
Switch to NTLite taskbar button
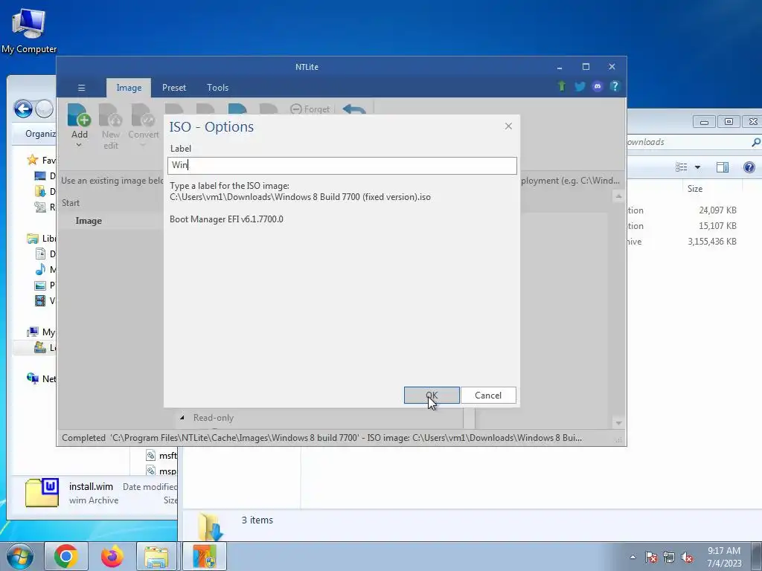point(205,556)
